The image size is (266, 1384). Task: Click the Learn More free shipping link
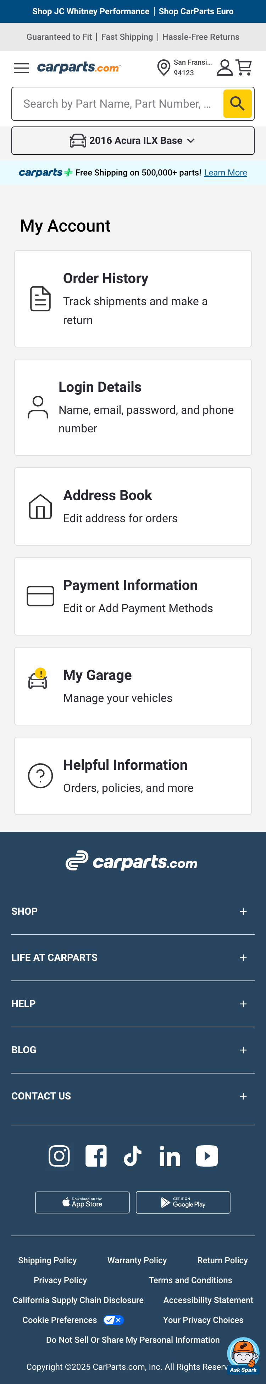coord(225,172)
